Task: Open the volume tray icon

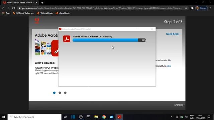Action: click(x=187, y=117)
